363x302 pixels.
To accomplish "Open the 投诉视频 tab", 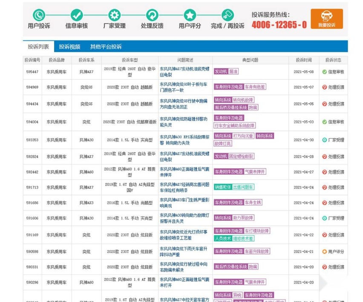I will click(x=69, y=47).
